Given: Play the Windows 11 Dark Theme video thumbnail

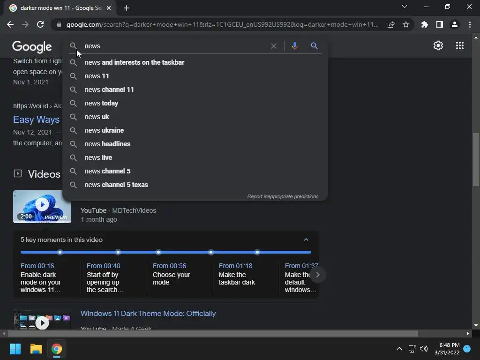Looking at the screenshot, I should point(42,320).
